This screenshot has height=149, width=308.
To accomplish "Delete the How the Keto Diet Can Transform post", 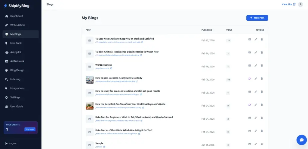I will click(x=262, y=105).
